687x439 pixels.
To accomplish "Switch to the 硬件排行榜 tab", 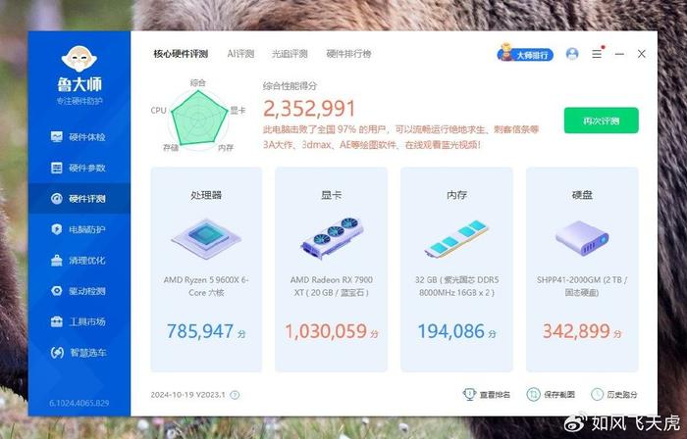I will [348, 54].
